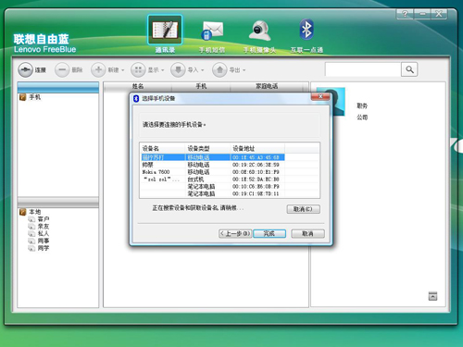Image resolution: width=463 pixels, height=347 pixels.
Task: Click the 导出 export up-arrow icon
Action: (x=219, y=69)
